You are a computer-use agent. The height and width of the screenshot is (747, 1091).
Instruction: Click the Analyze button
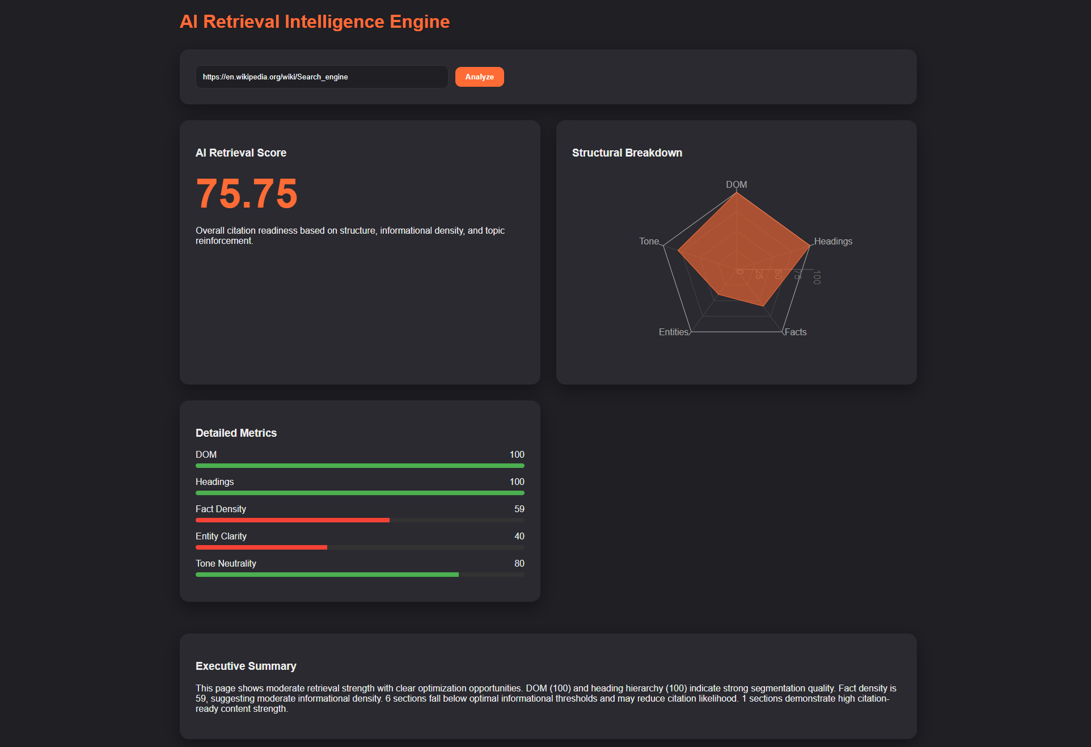coord(479,77)
